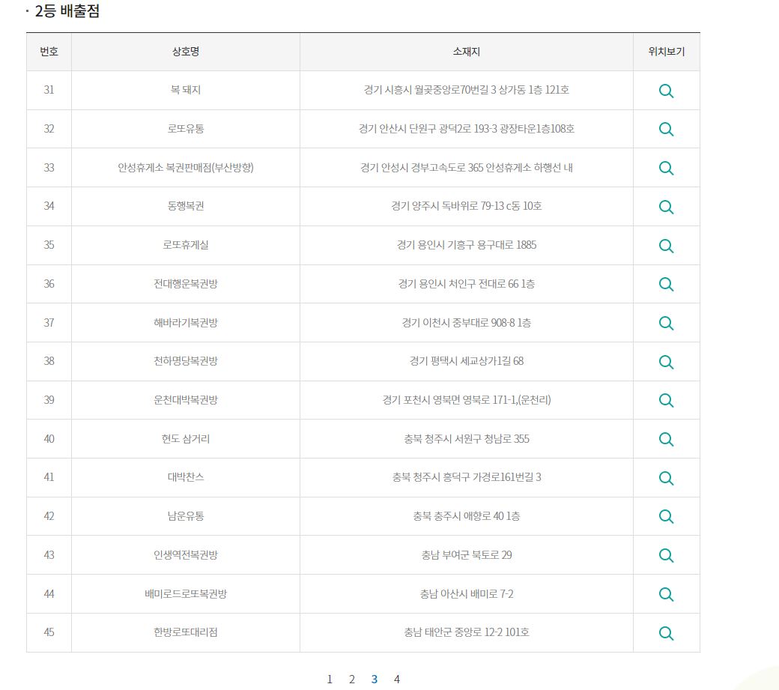This screenshot has height=690, width=779.
Task: Open location icon for 남운유통
Action: pos(666,517)
